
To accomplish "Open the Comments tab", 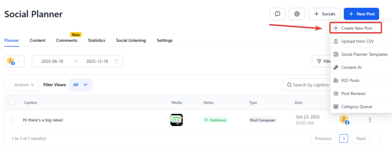I will coord(67,40).
